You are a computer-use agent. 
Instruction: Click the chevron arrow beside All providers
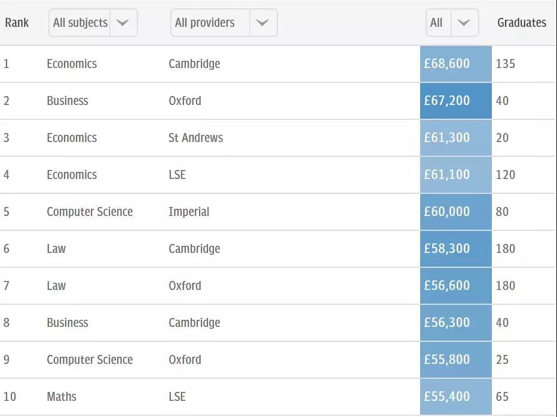(x=262, y=23)
